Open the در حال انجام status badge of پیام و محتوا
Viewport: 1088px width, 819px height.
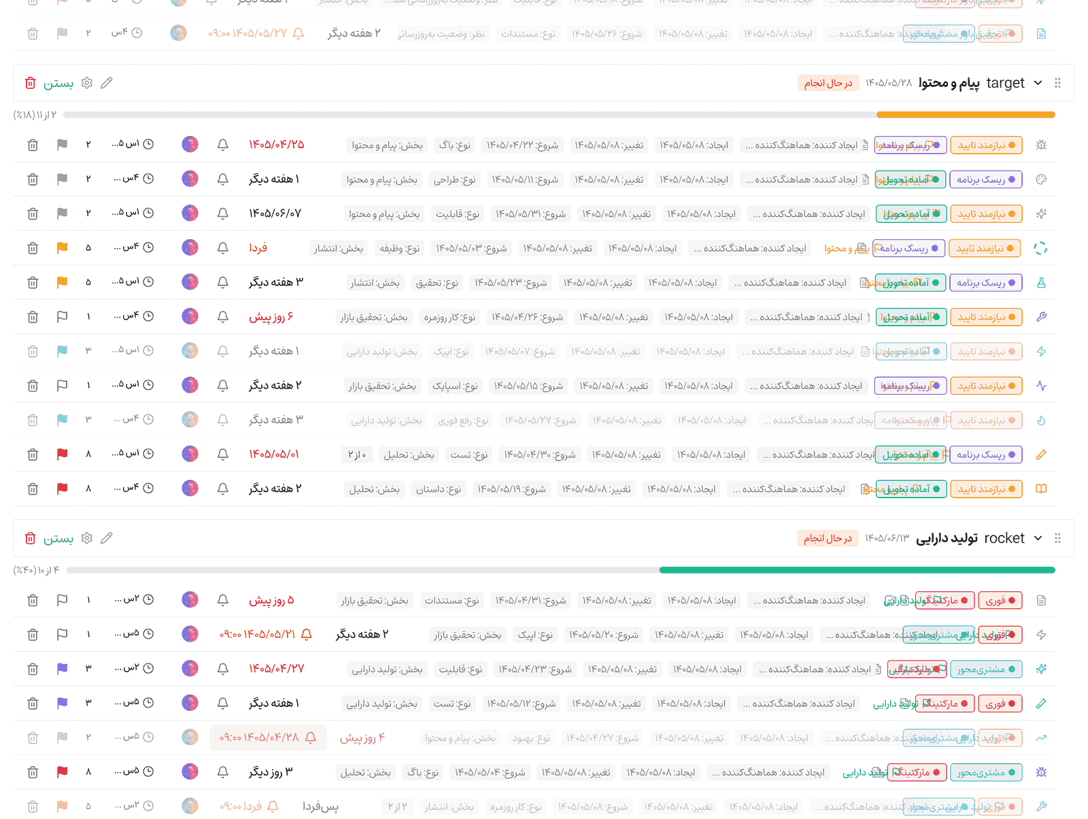(828, 83)
